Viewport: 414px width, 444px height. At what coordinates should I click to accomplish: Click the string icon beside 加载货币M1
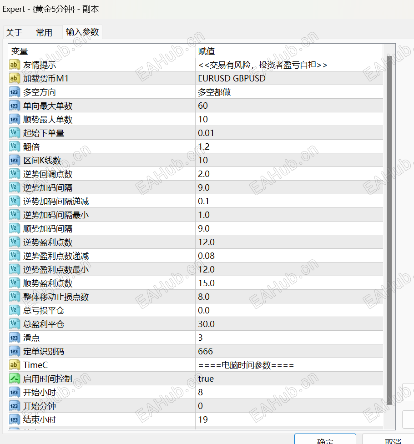[x=15, y=78]
